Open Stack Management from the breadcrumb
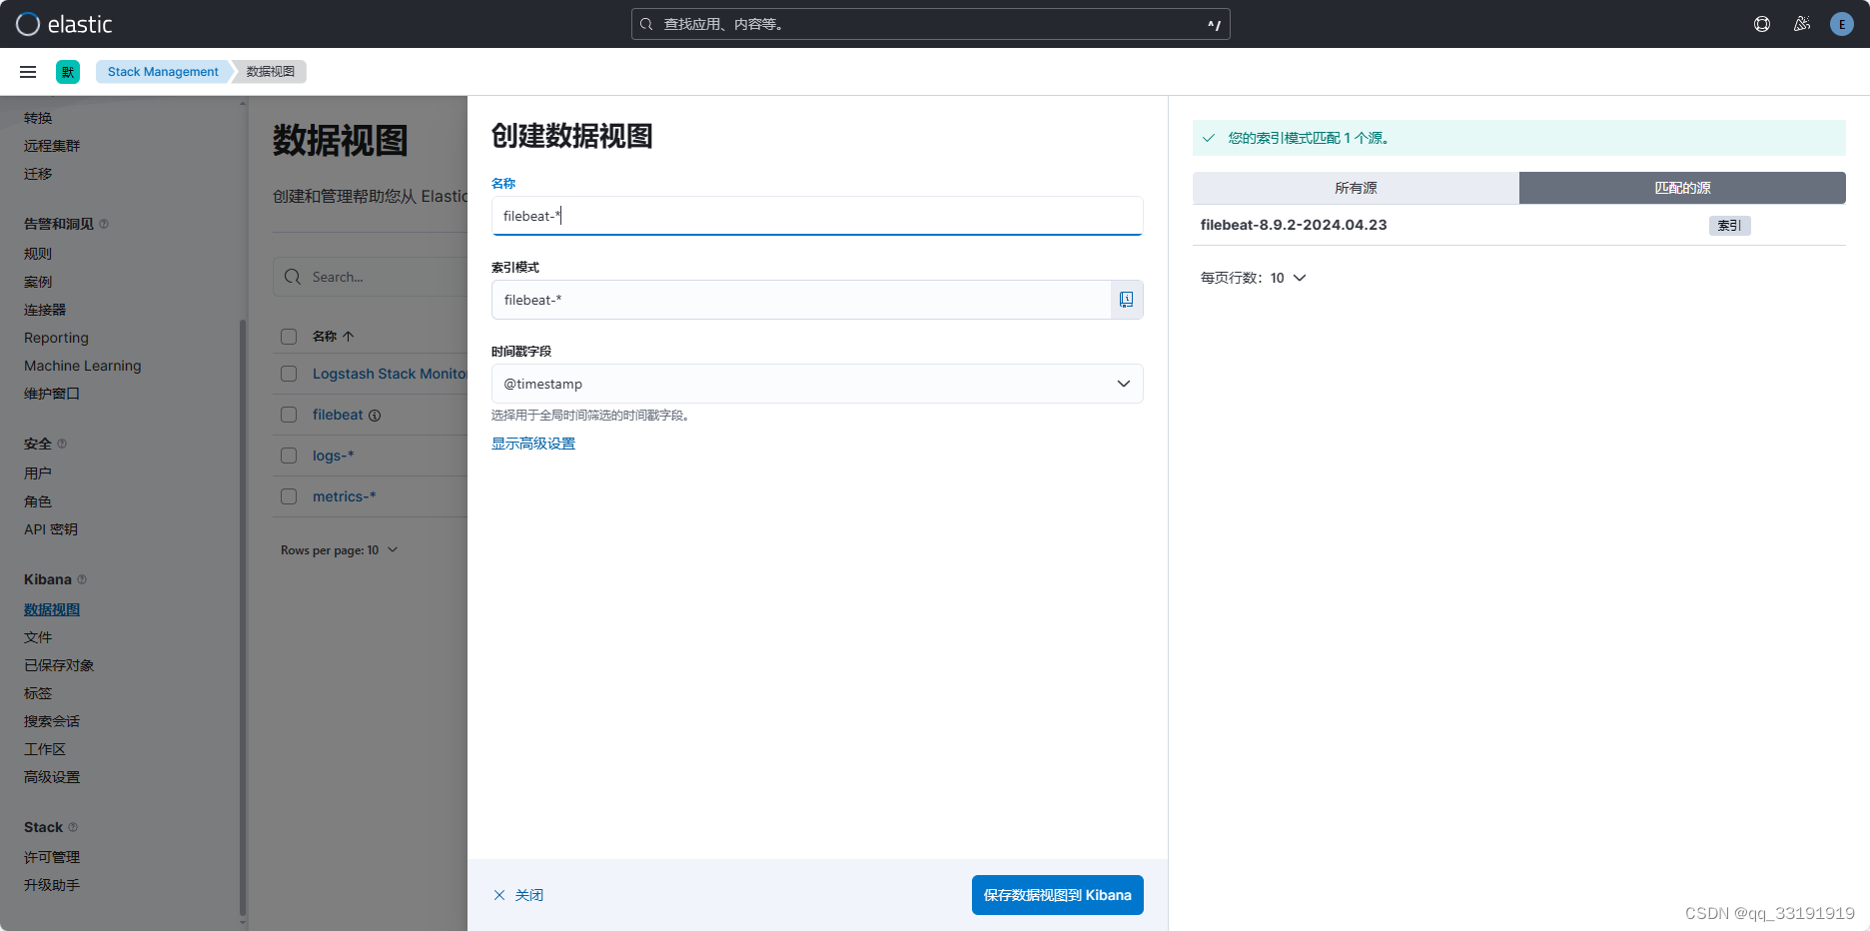This screenshot has width=1870, height=931. tap(162, 71)
